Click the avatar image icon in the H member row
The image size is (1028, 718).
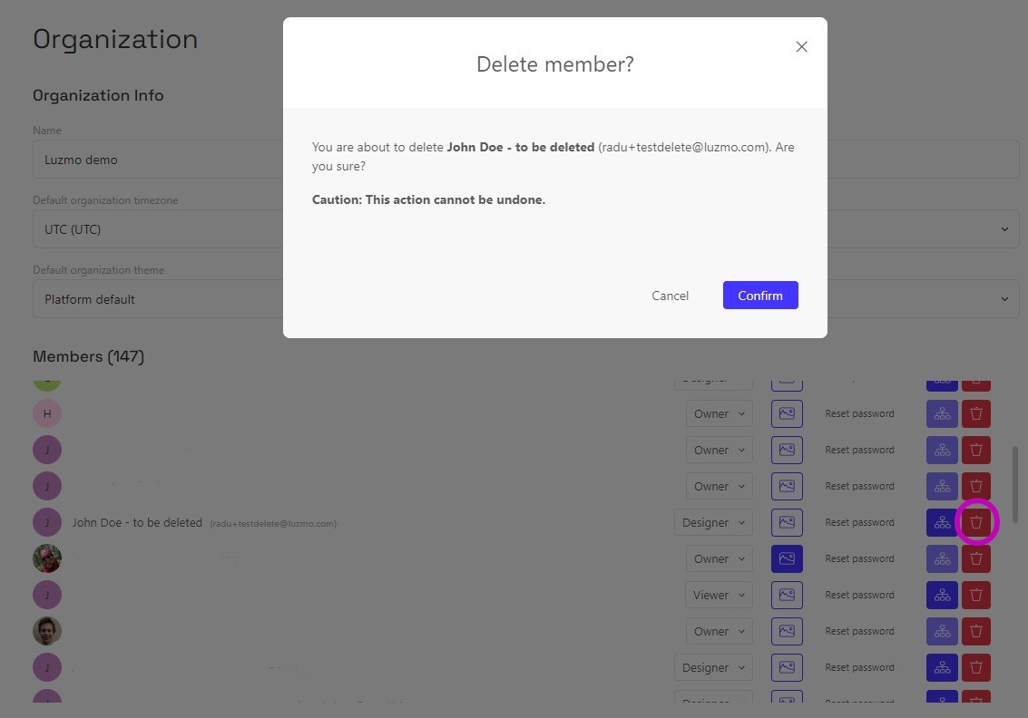[787, 413]
